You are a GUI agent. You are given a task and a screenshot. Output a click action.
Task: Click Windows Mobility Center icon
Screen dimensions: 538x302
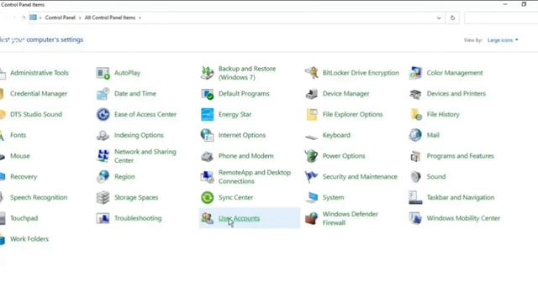click(415, 218)
